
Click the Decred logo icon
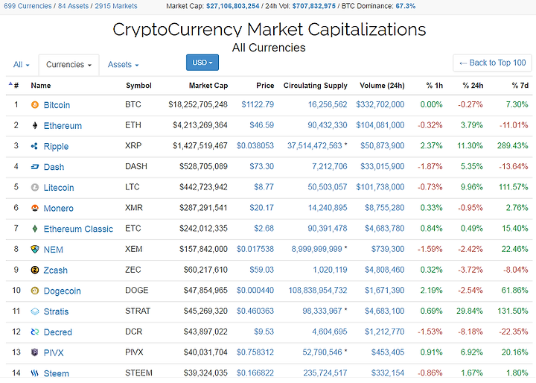pos(35,332)
